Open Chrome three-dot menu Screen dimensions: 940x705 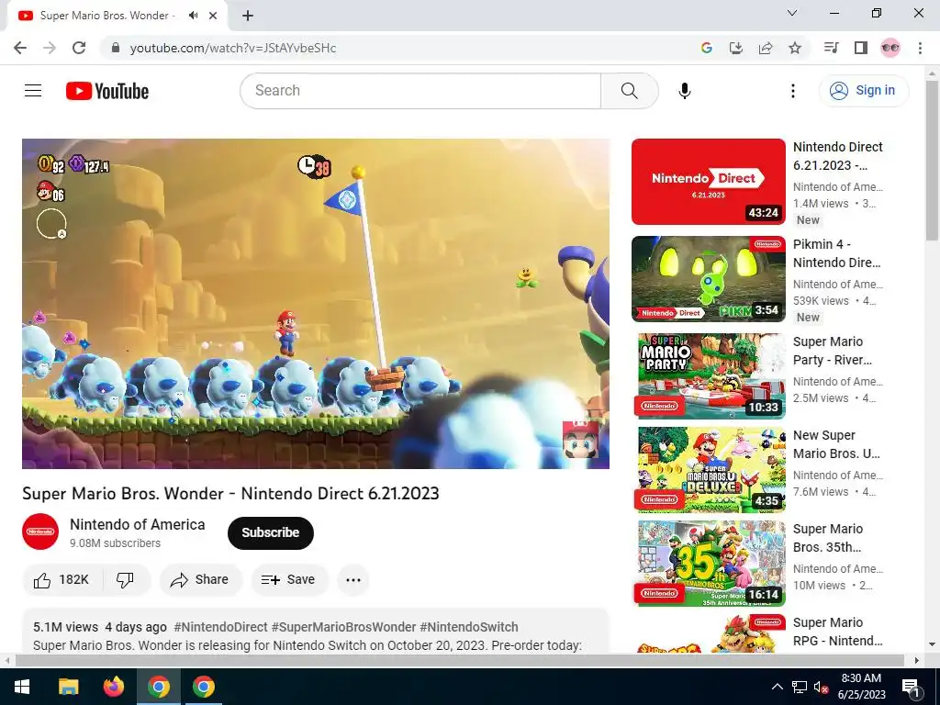[920, 48]
